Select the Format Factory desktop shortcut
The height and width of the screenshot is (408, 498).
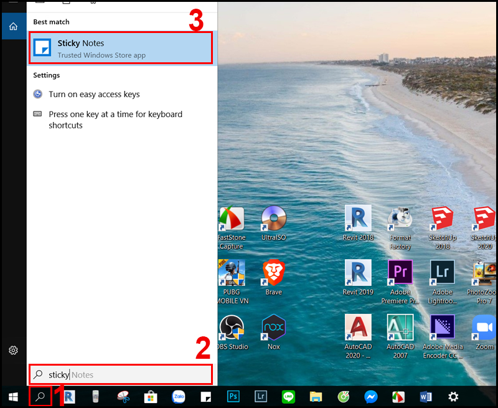pos(400,228)
